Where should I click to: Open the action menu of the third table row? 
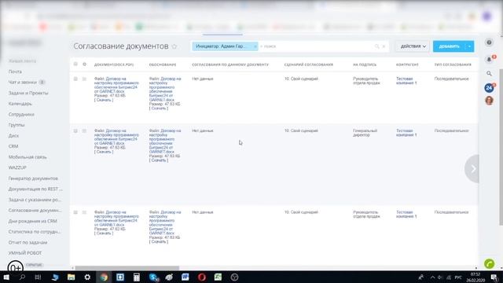[x=84, y=212]
